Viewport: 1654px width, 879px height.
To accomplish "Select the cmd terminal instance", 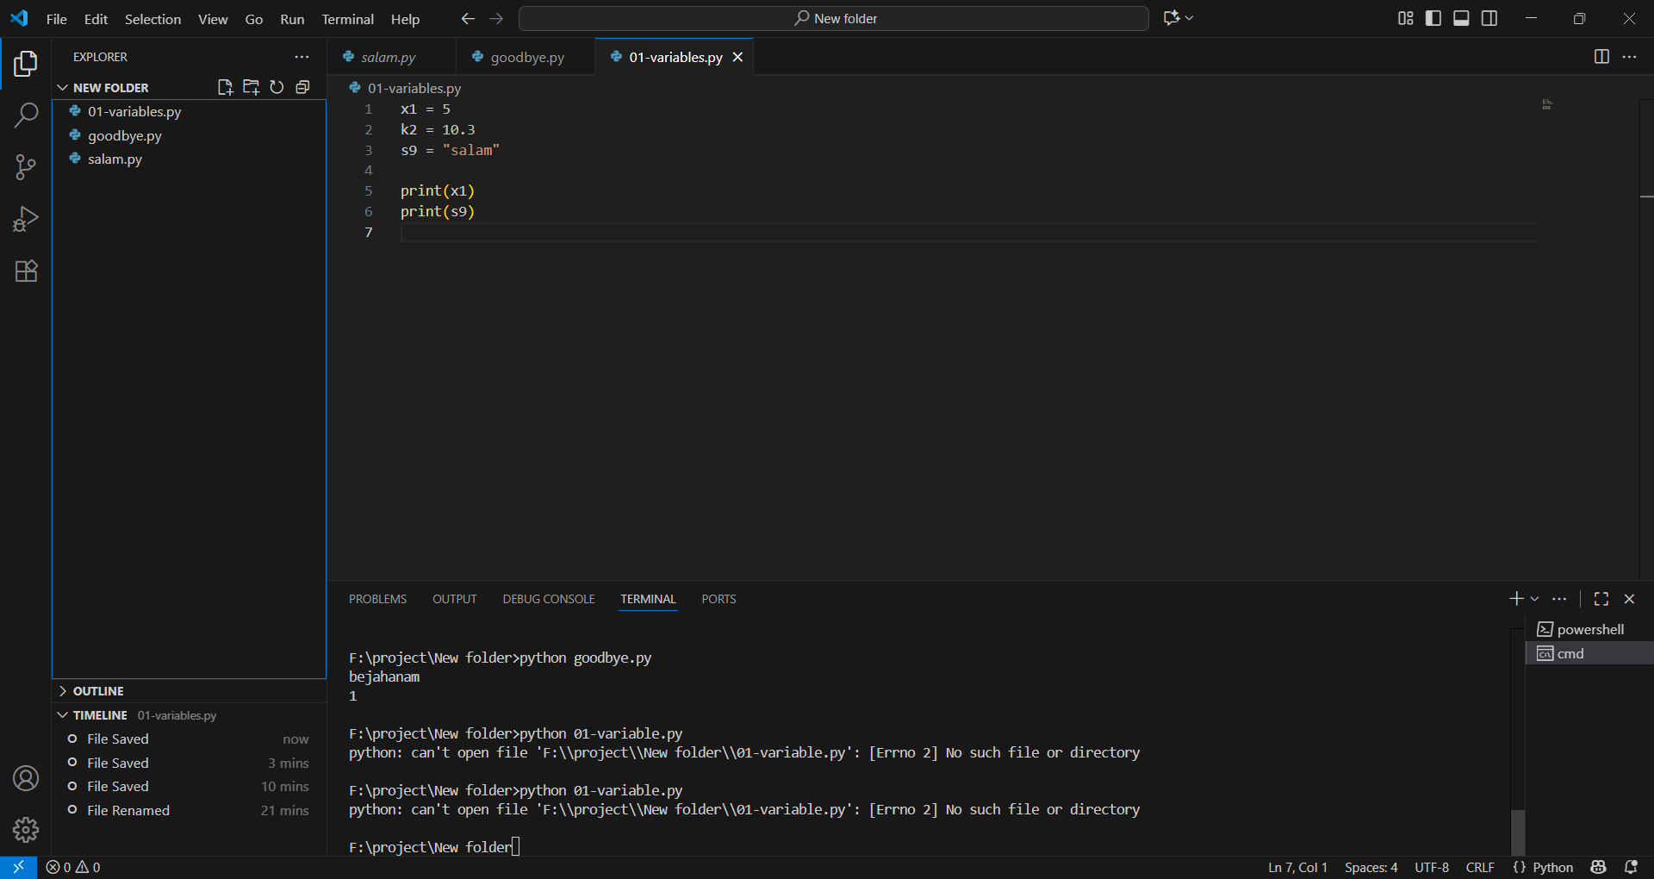I will (1589, 653).
